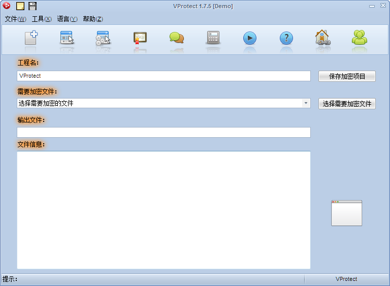
Task: Click the green users icon
Action: (x=360, y=37)
